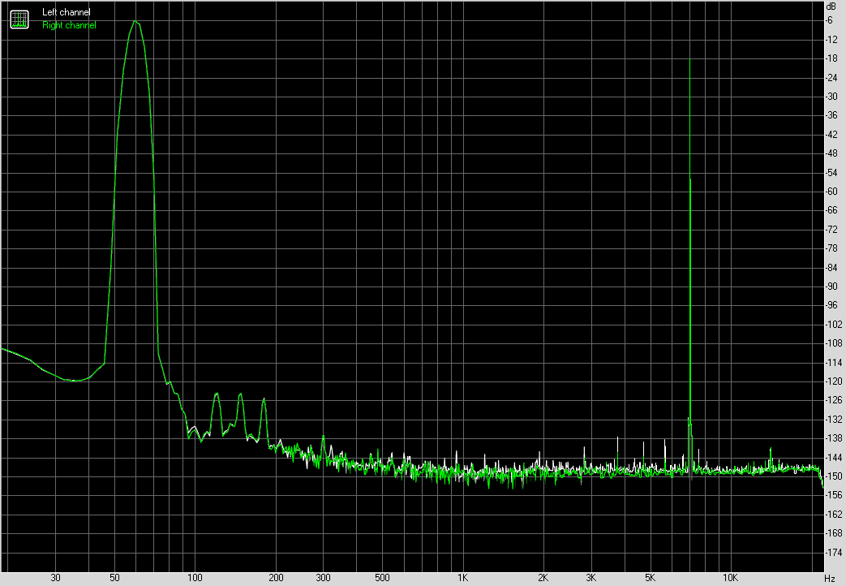Image resolution: width=846 pixels, height=586 pixels.
Task: Click the -156 dB axis value
Action: 834,495
